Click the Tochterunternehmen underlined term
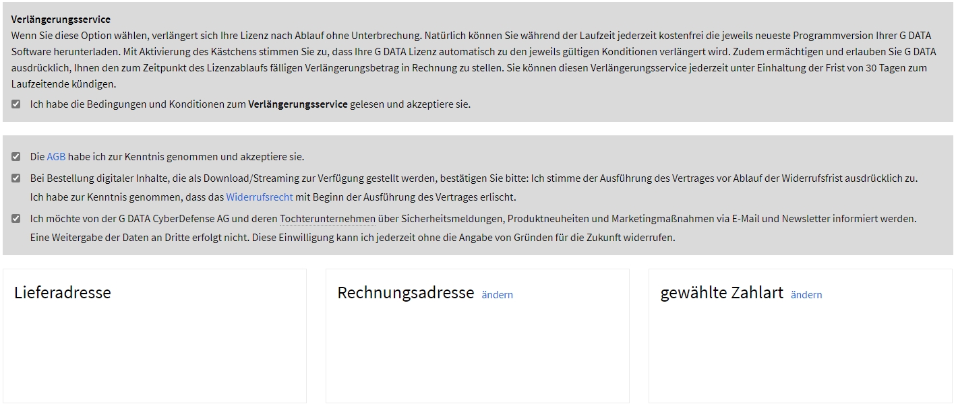This screenshot has height=406, width=956. tap(328, 219)
